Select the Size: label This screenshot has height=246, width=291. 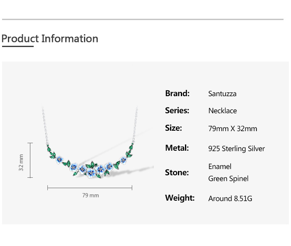[173, 128]
